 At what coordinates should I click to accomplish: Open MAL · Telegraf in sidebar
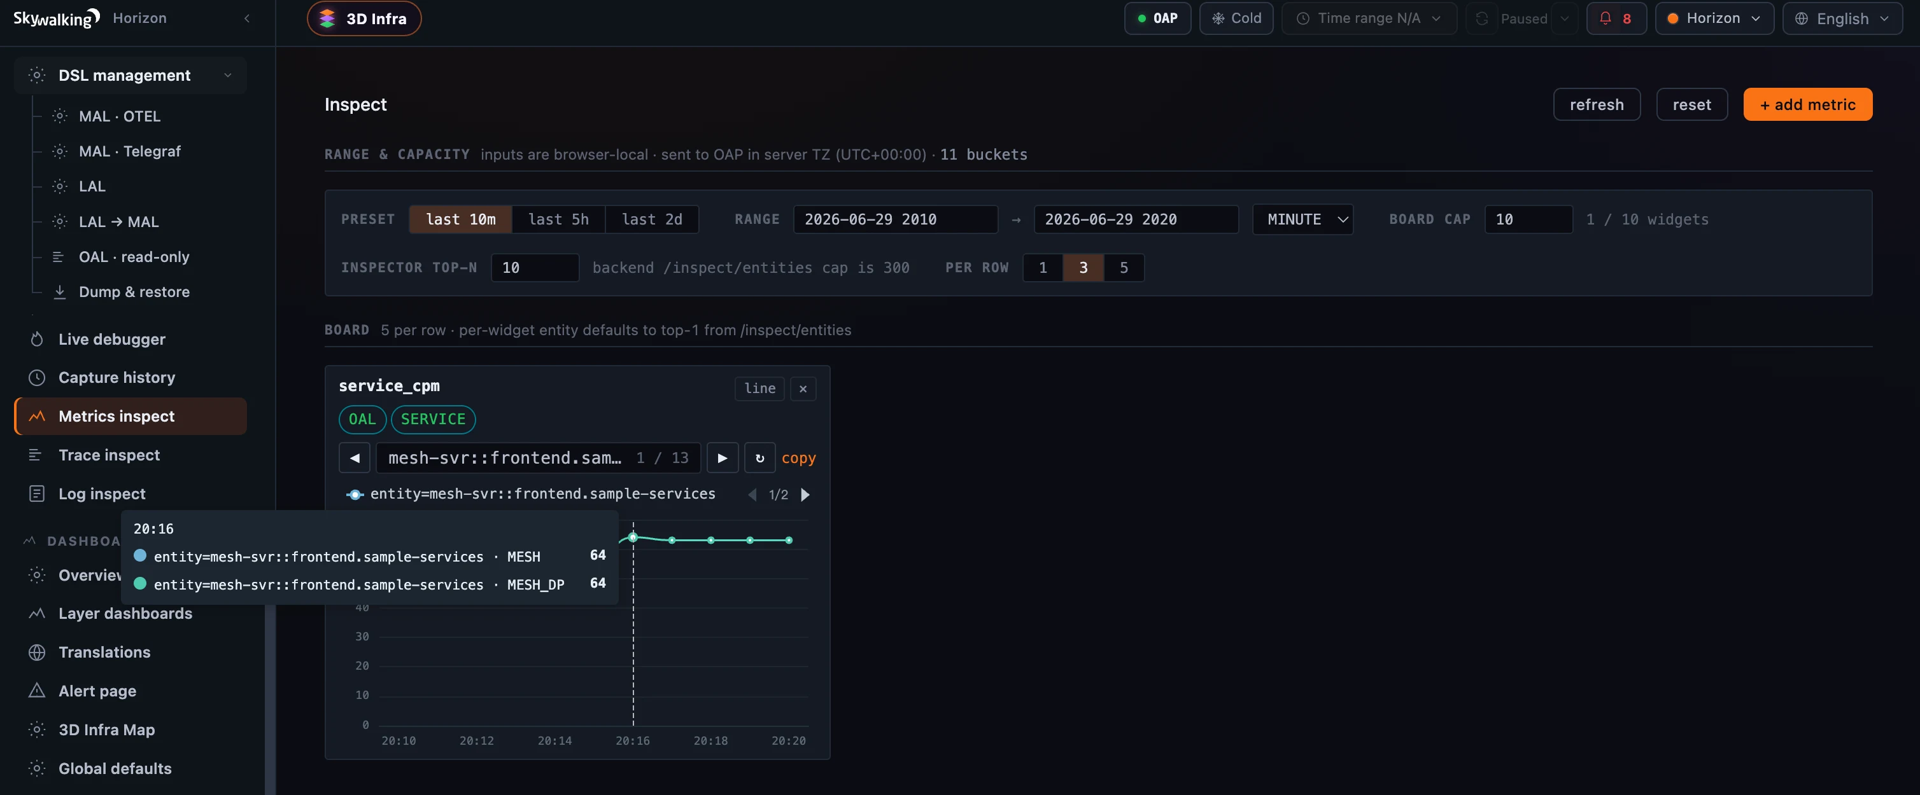(130, 151)
